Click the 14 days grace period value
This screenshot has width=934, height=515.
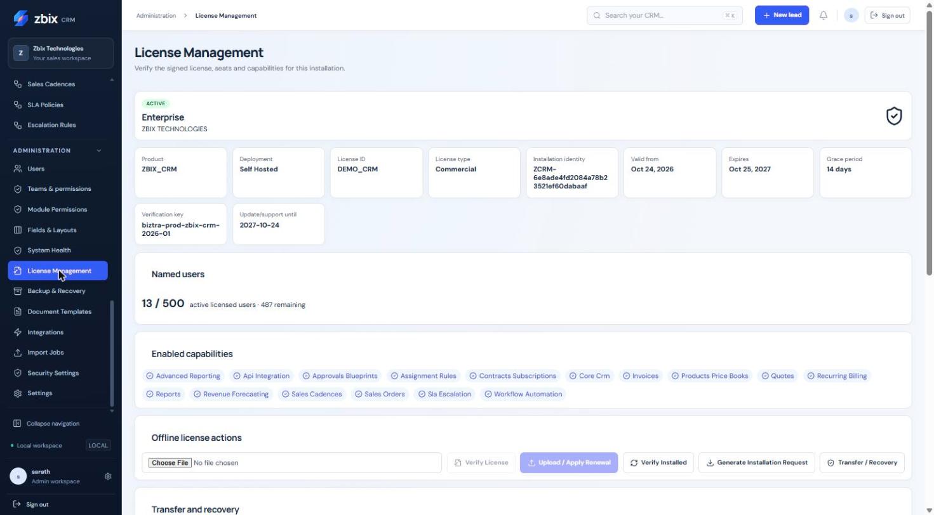click(x=839, y=169)
